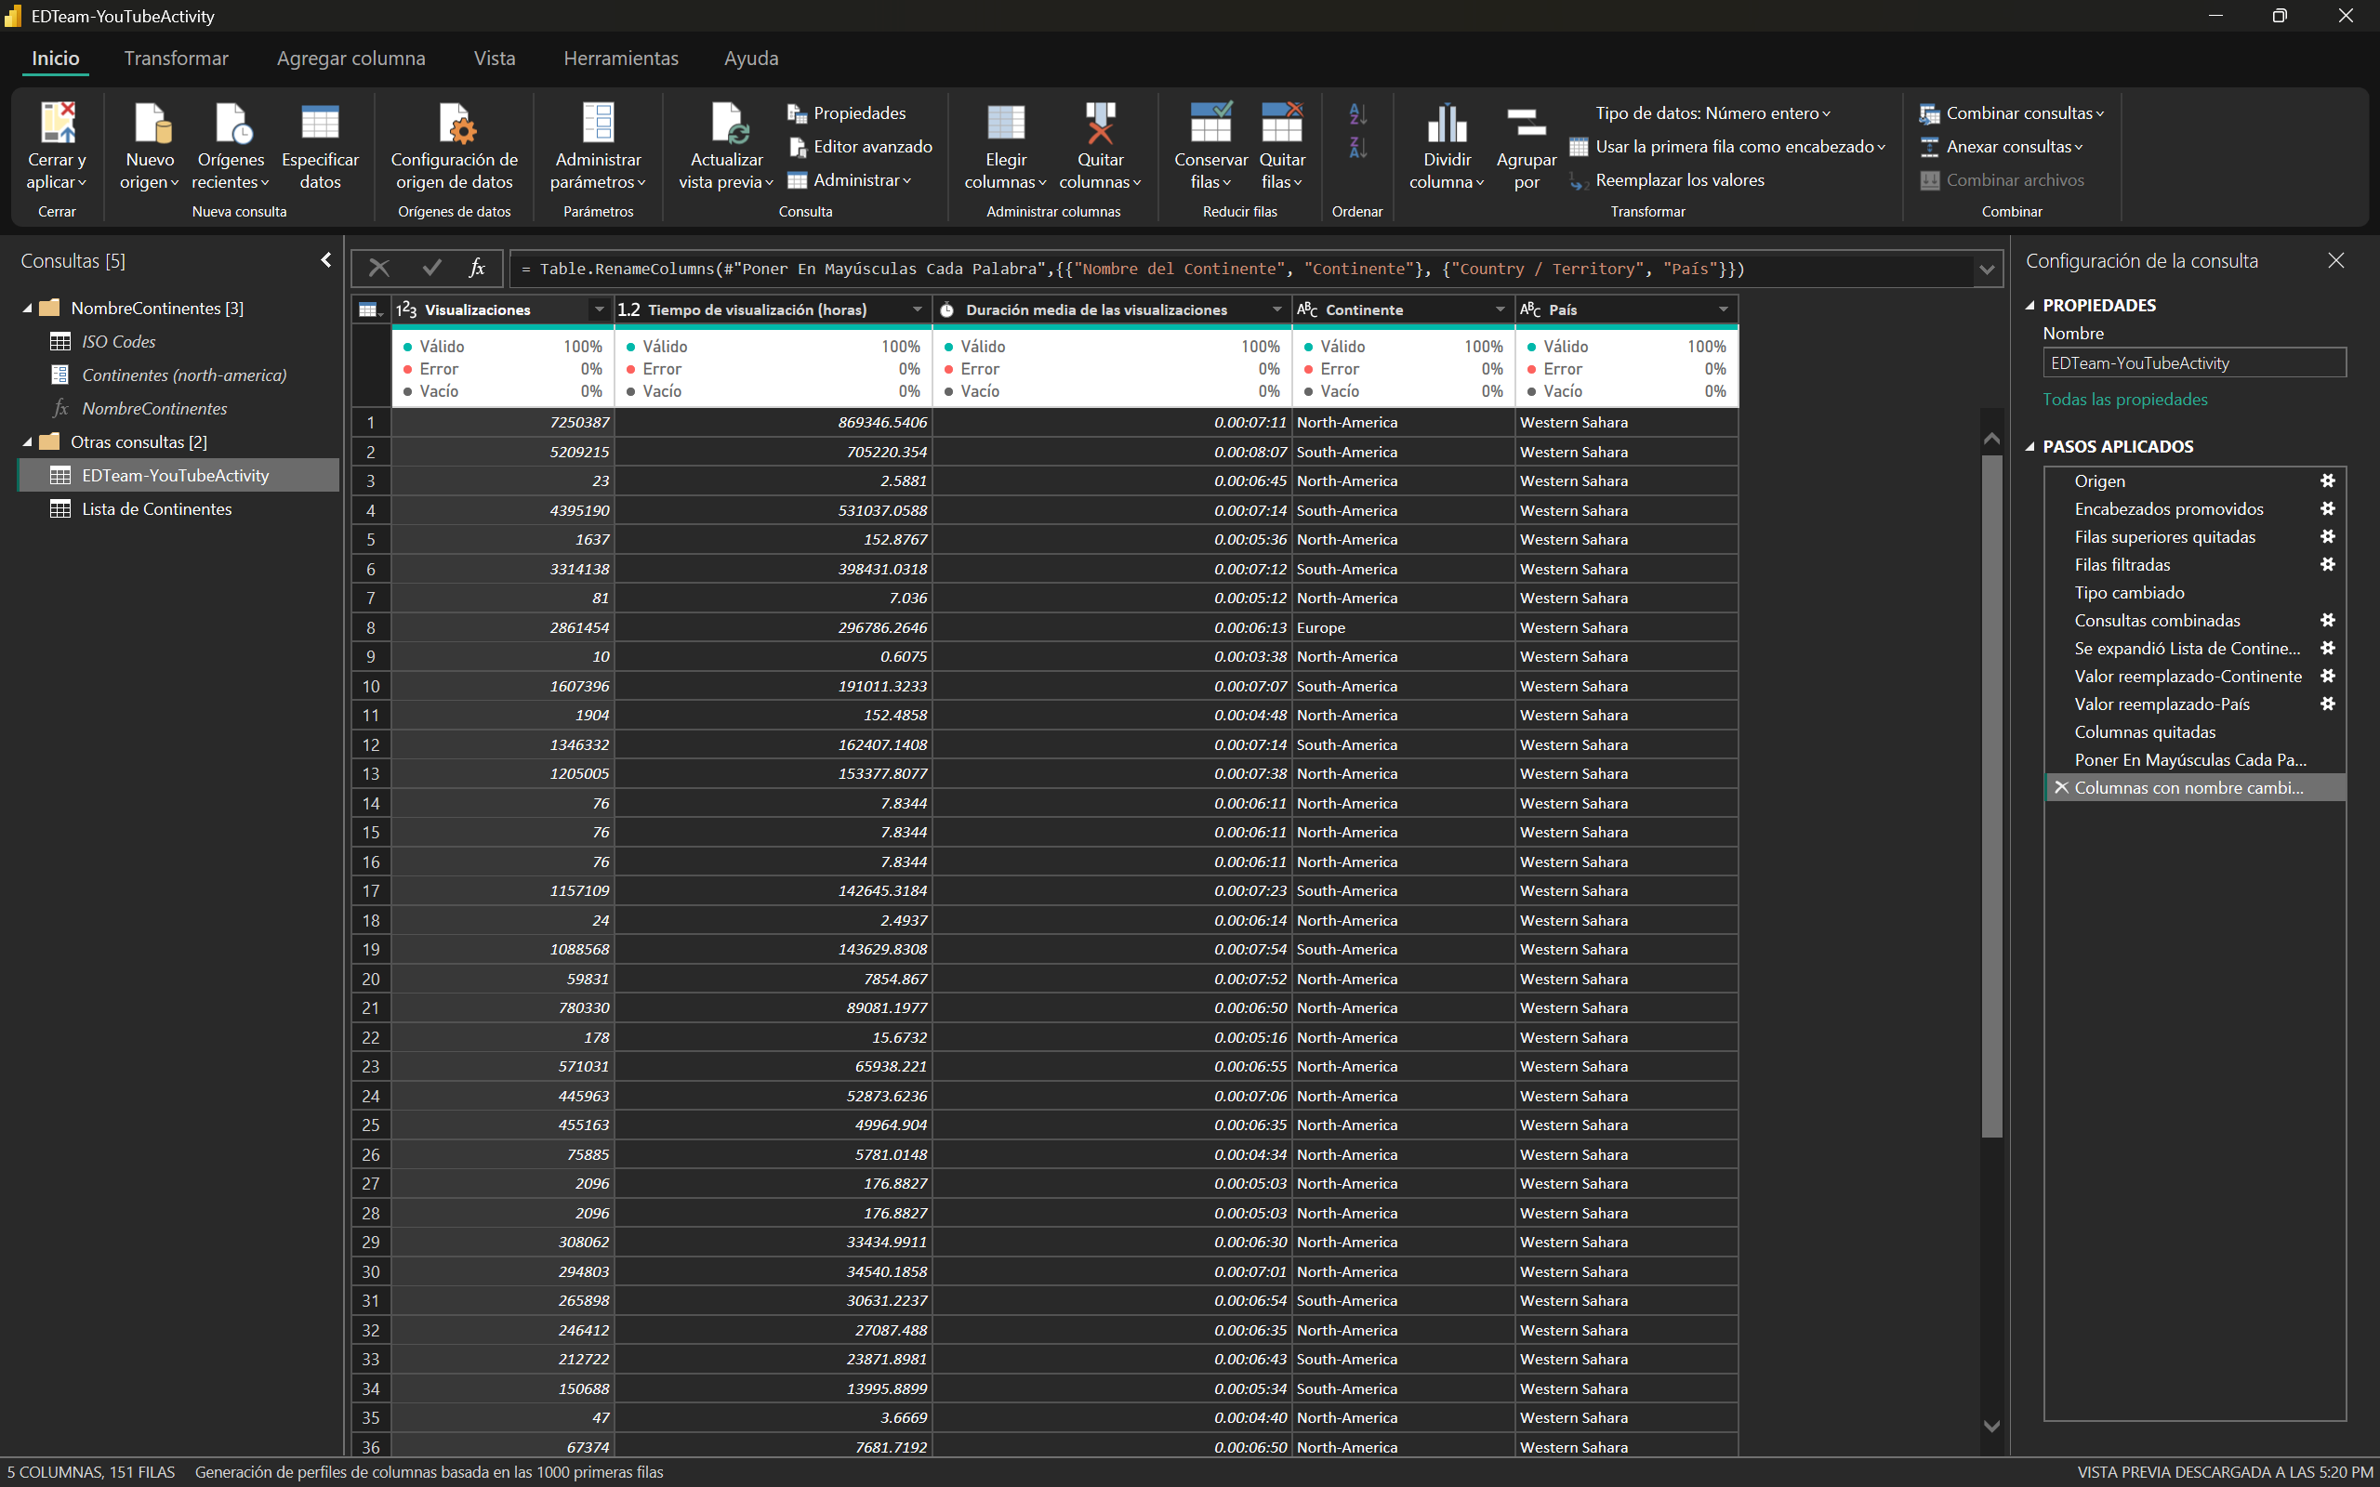Click the fx button in formula bar
The image size is (2380, 1487).
pos(477,268)
